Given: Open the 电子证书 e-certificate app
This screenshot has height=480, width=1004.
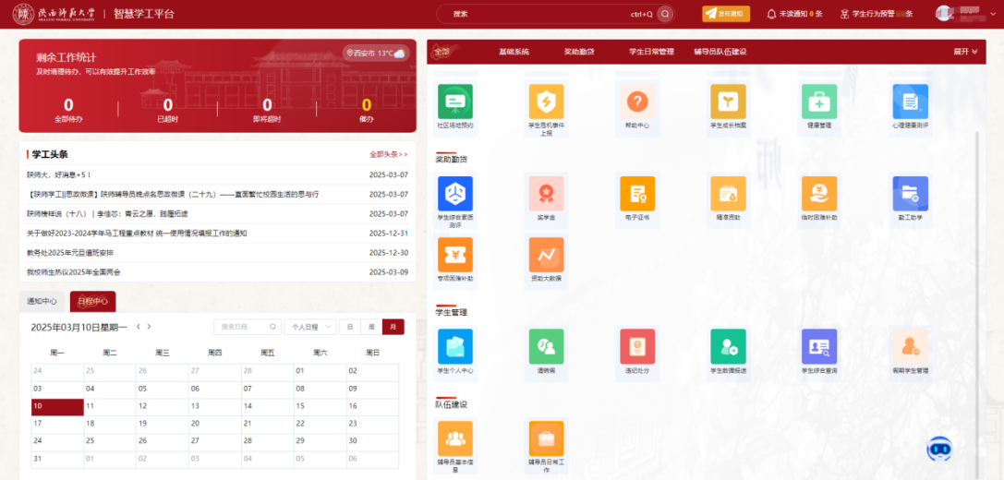Looking at the screenshot, I should (x=636, y=194).
